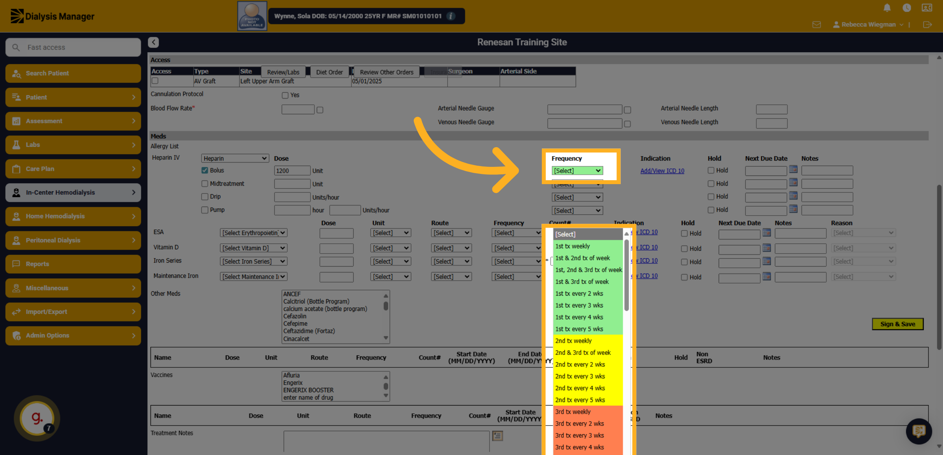
Task: Check the Midtreatment checkbox
Action: 205,183
